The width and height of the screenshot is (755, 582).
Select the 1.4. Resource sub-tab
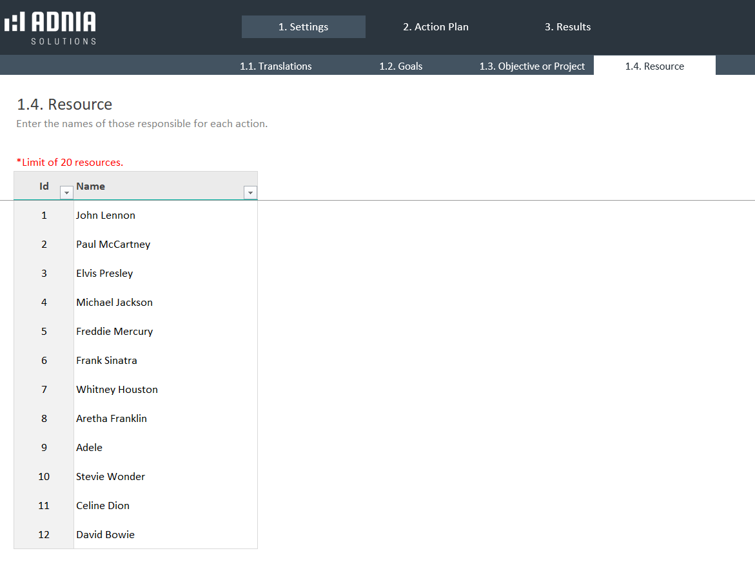click(x=654, y=66)
